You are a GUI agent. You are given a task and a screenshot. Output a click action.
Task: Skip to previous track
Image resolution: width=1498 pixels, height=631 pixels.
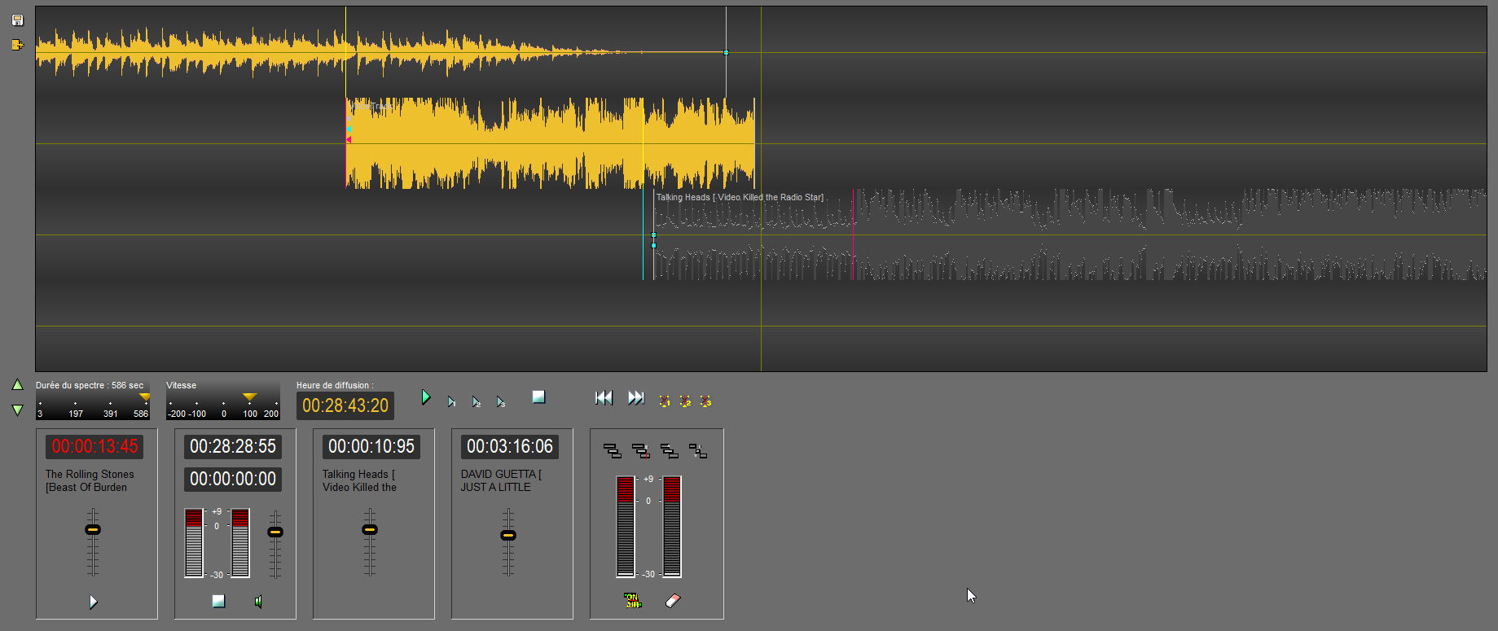[x=604, y=397]
